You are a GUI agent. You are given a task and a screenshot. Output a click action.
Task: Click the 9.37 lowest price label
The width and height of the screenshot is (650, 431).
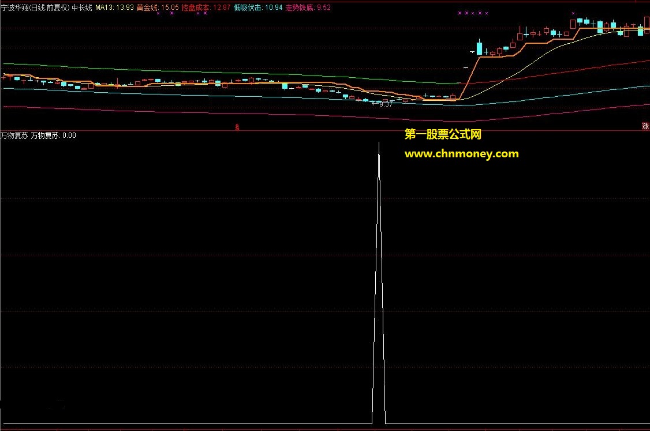(386, 104)
